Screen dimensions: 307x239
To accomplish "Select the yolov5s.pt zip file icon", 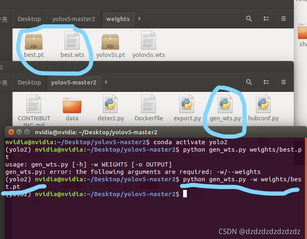I will tap(110, 42).
